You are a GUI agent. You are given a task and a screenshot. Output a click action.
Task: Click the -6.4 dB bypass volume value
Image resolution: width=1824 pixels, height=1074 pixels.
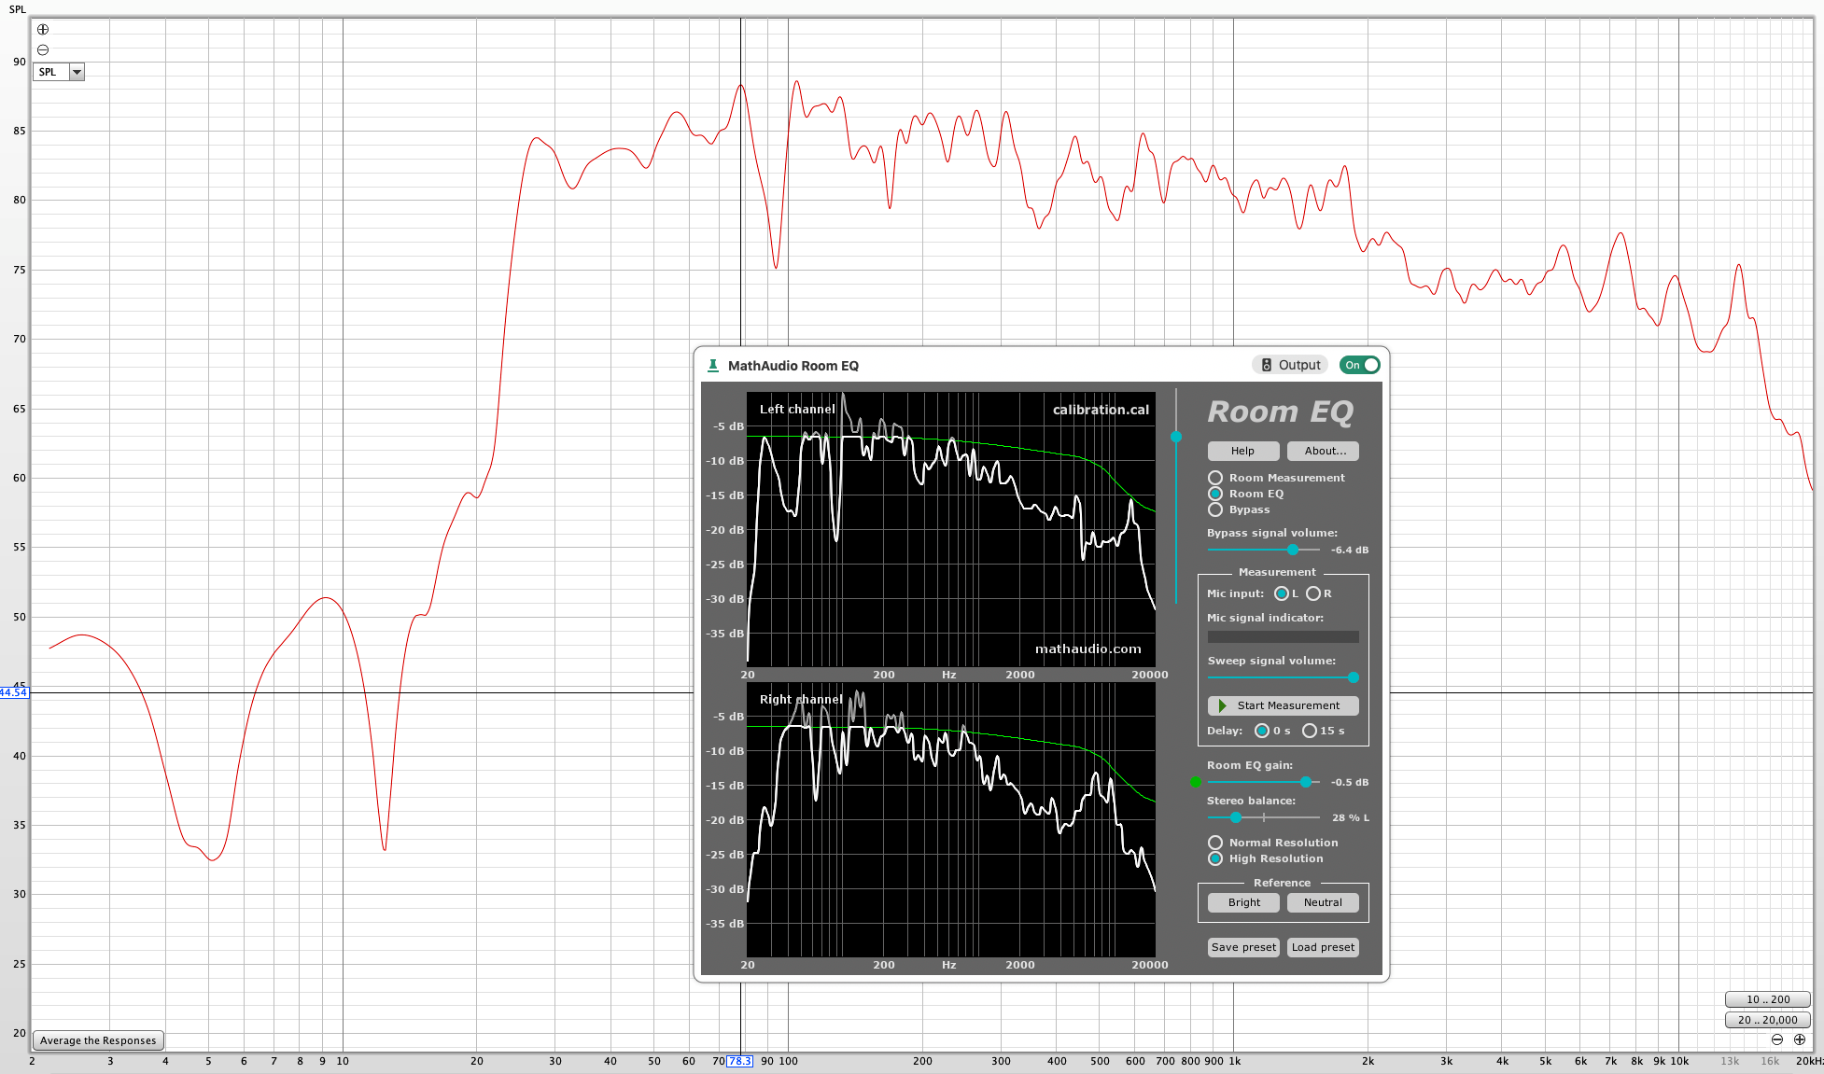(1349, 551)
